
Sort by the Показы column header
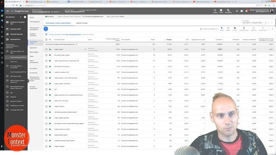pos(169,40)
